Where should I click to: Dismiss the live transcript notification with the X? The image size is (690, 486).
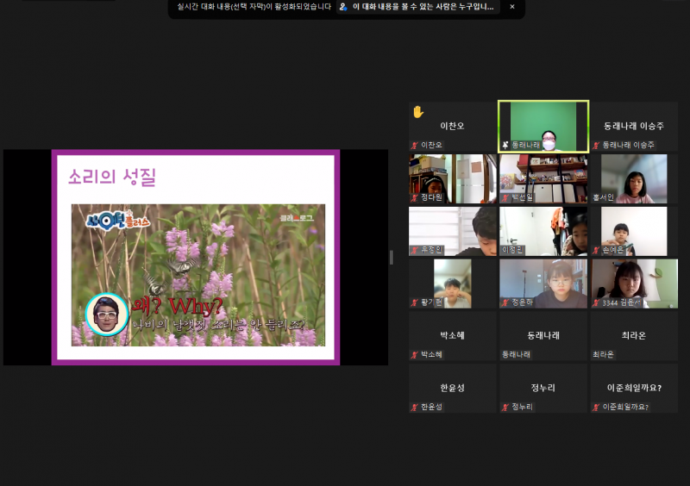click(x=512, y=7)
